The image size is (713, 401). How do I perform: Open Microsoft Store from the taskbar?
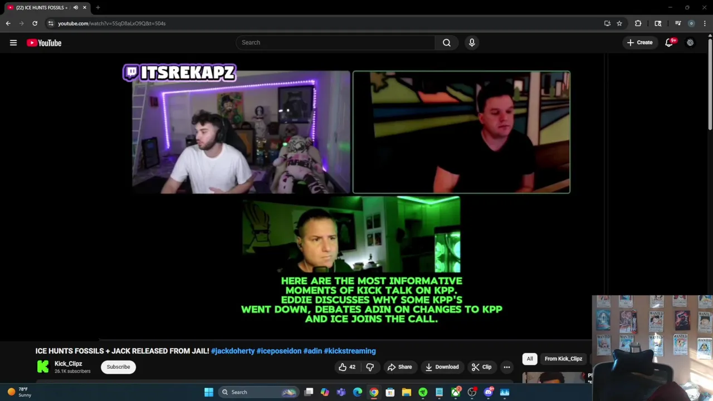coord(390,392)
